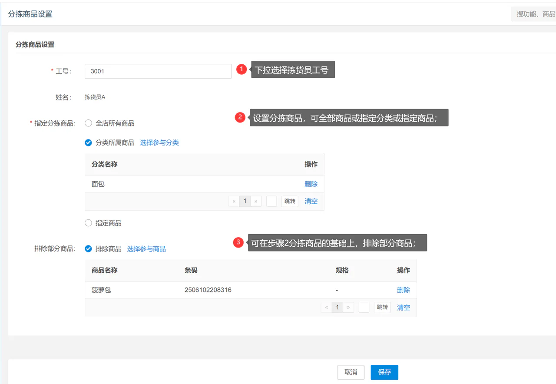Focus the 搜功能、商品 search box
The width and height of the screenshot is (556, 384).
click(x=534, y=14)
